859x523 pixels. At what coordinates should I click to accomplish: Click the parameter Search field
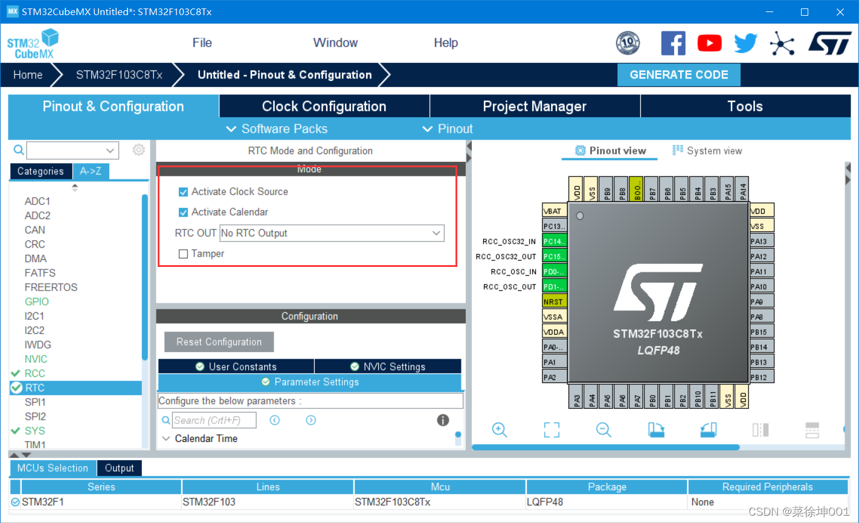(x=214, y=420)
